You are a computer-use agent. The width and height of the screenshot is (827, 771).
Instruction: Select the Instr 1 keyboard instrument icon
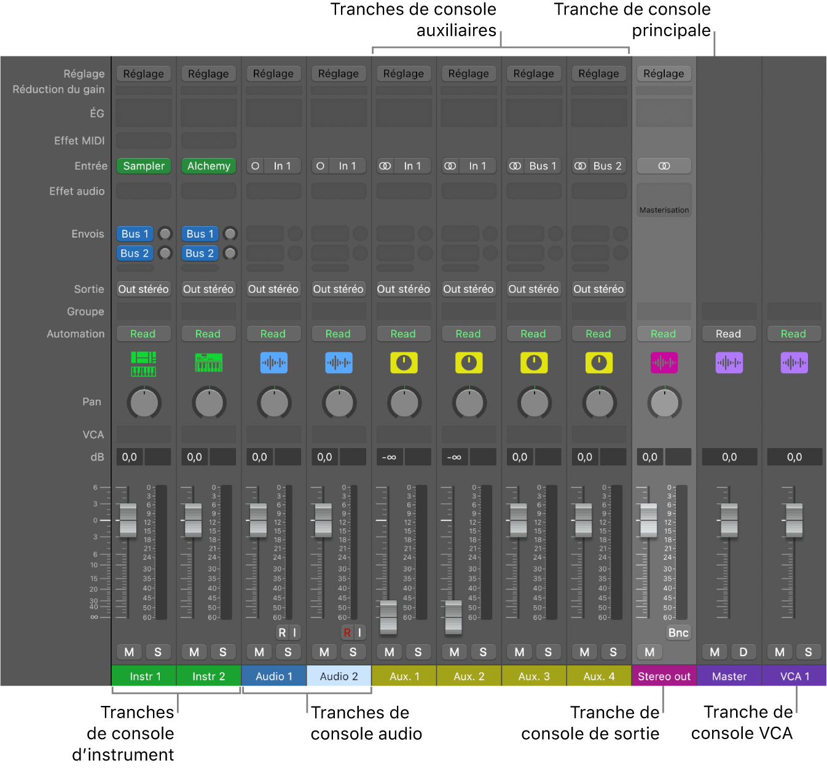point(143,363)
